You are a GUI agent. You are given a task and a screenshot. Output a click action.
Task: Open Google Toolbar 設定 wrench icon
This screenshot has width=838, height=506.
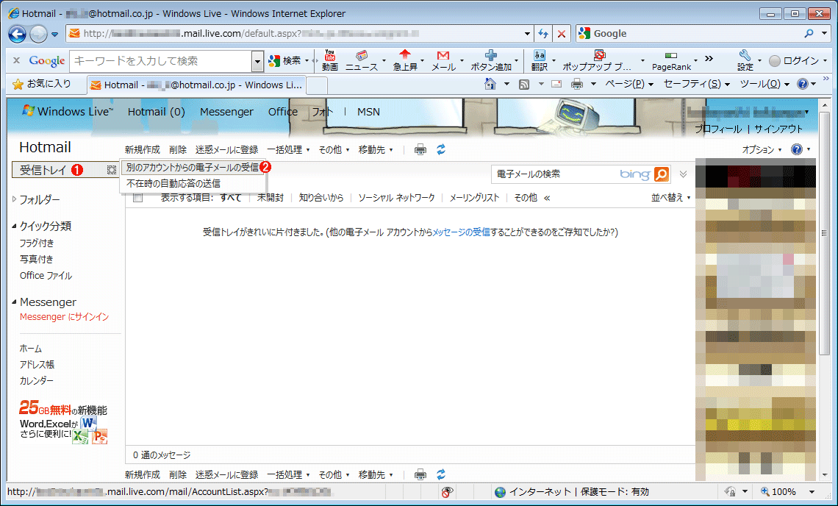point(745,60)
